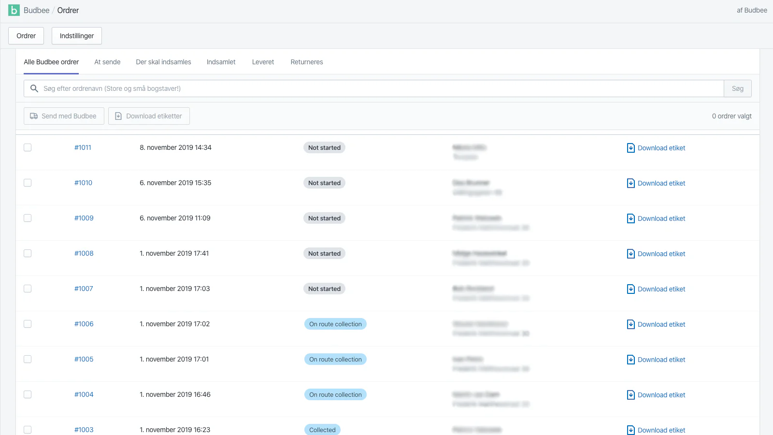Open order #1010 link
773x435 pixels.
(83, 183)
